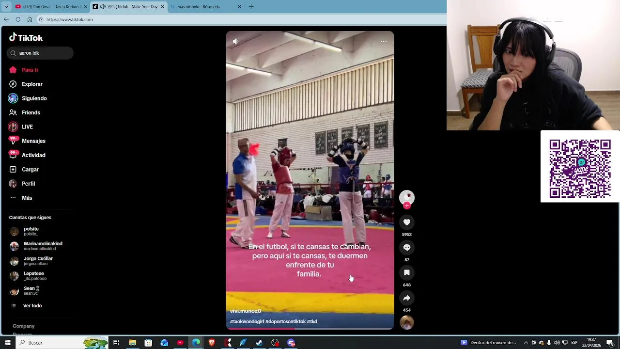Open the Actividad notifications
The image size is (620, 349).
click(27, 155)
